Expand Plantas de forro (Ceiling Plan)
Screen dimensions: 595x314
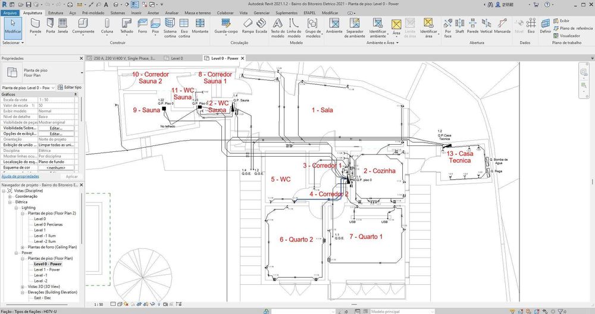point(23,247)
